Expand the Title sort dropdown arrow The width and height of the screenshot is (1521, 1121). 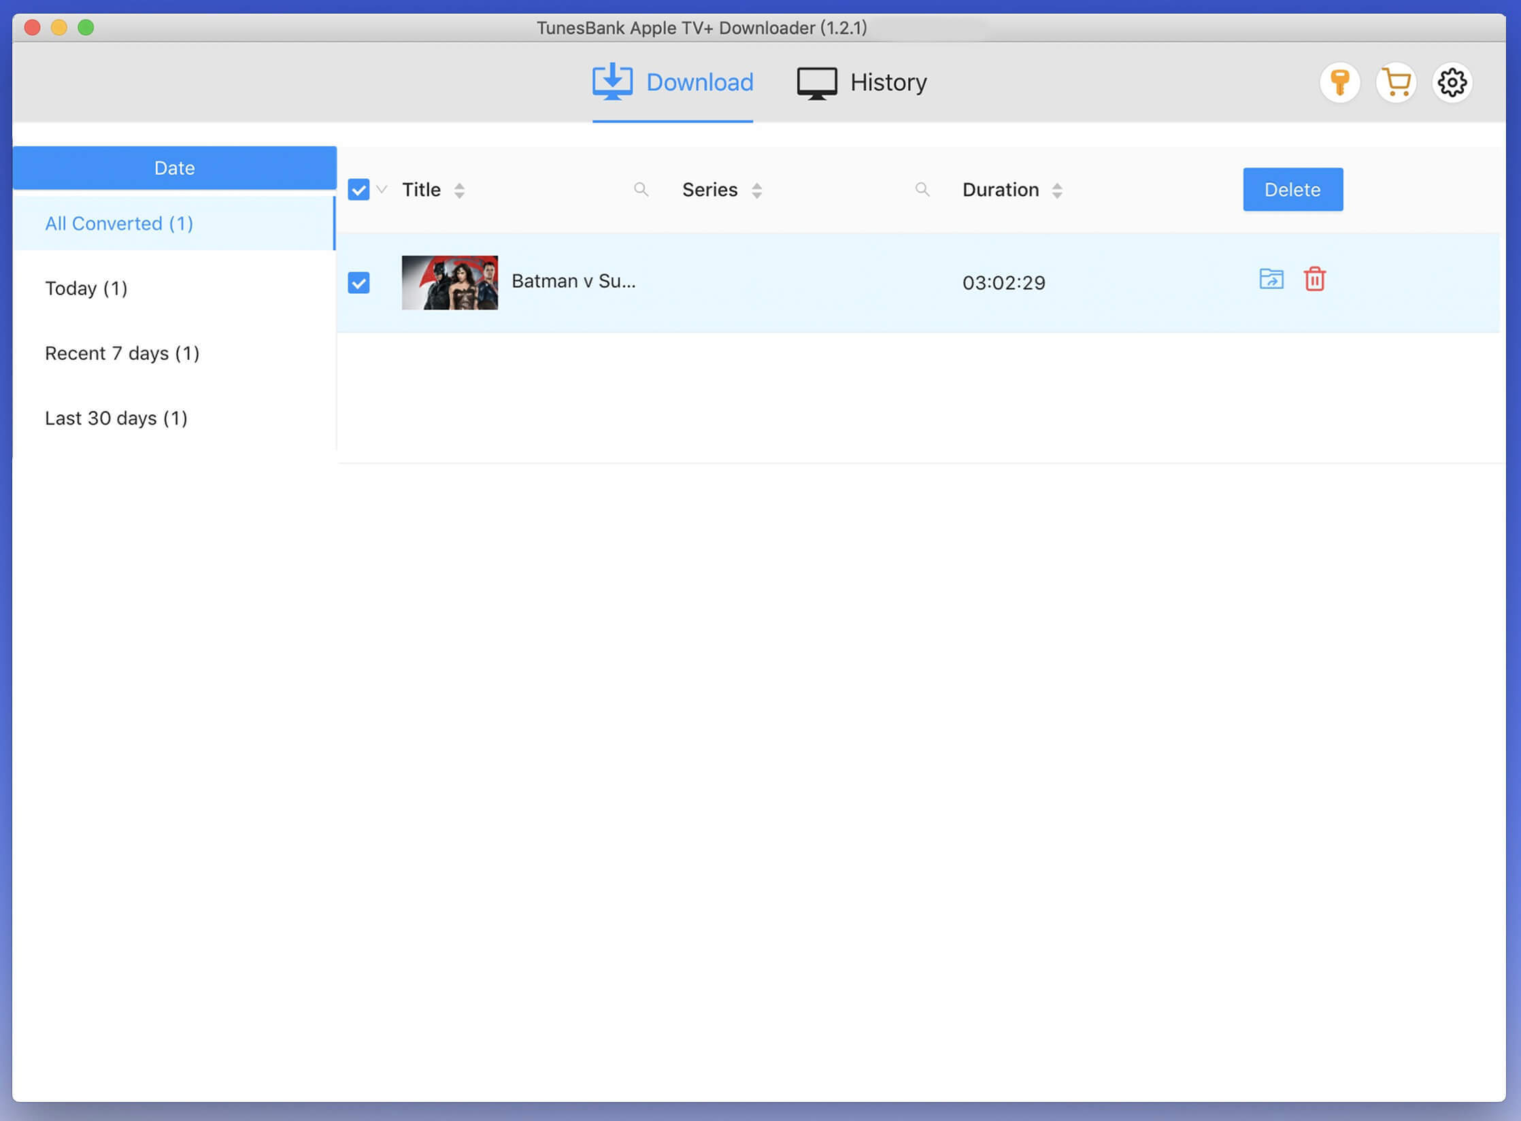click(461, 189)
